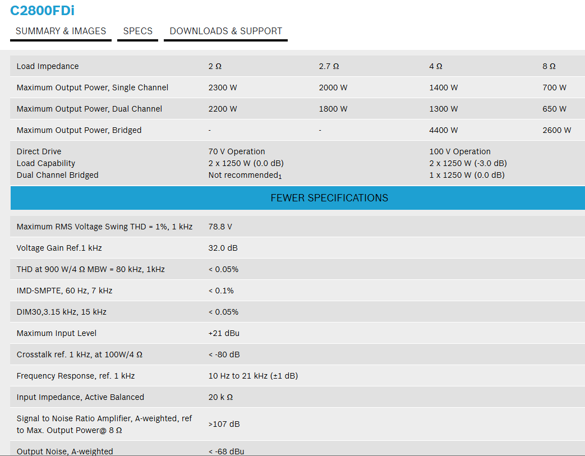
Task: Click the >107 dB value
Action: coord(224,424)
